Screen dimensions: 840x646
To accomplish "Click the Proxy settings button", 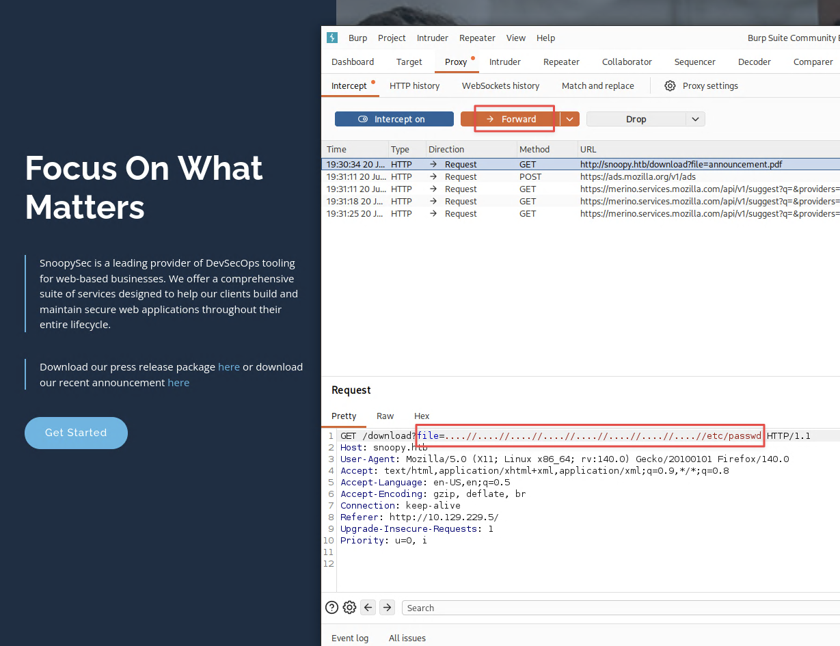I will (x=701, y=85).
